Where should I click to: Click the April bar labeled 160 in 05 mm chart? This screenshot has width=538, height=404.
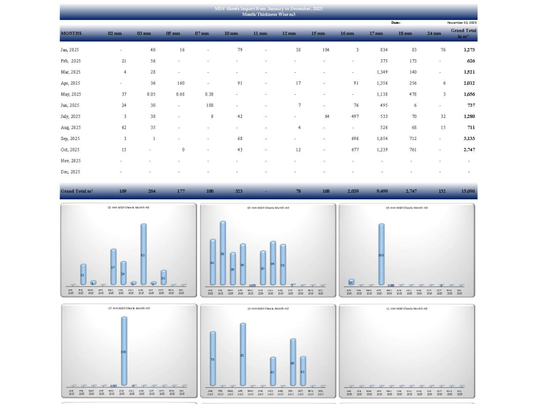pyautogui.click(x=381, y=255)
